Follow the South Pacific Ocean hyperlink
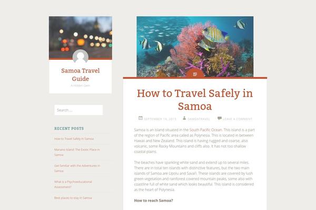 (205, 130)
